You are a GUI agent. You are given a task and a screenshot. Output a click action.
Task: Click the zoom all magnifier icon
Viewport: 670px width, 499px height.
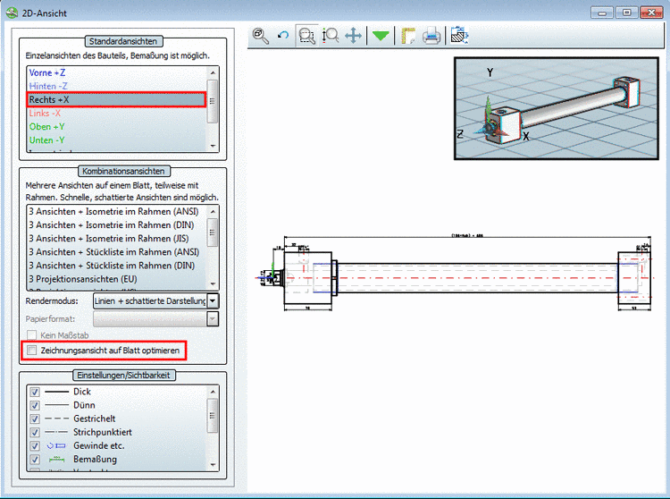[260, 36]
